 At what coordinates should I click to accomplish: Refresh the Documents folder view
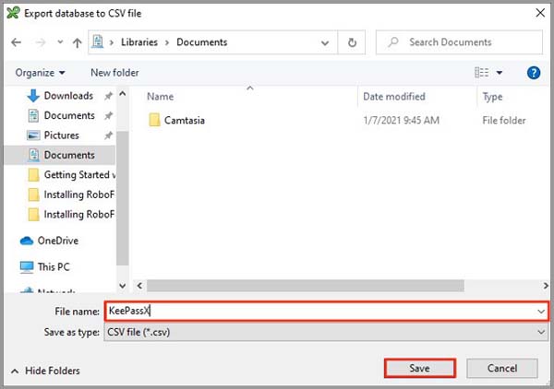click(352, 42)
